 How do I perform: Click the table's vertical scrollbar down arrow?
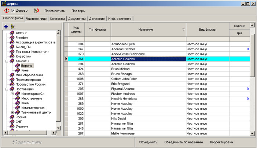click(252, 134)
